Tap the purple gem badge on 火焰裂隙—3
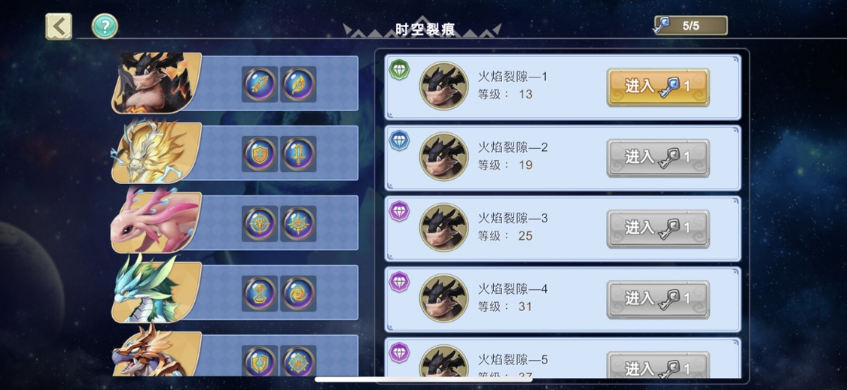This screenshot has height=390, width=847. click(400, 211)
